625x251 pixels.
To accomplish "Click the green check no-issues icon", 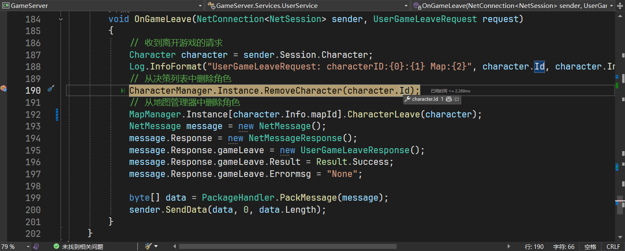I will 56,246.
